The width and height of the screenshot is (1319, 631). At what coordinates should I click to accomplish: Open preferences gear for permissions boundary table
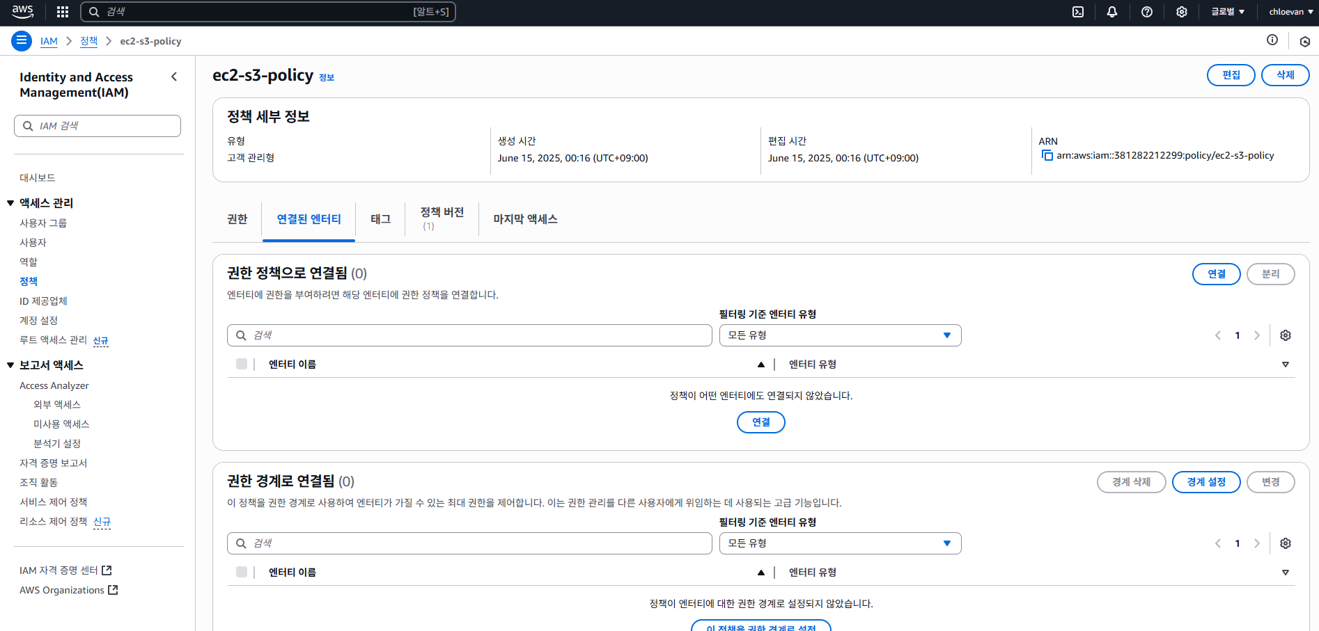tap(1286, 543)
